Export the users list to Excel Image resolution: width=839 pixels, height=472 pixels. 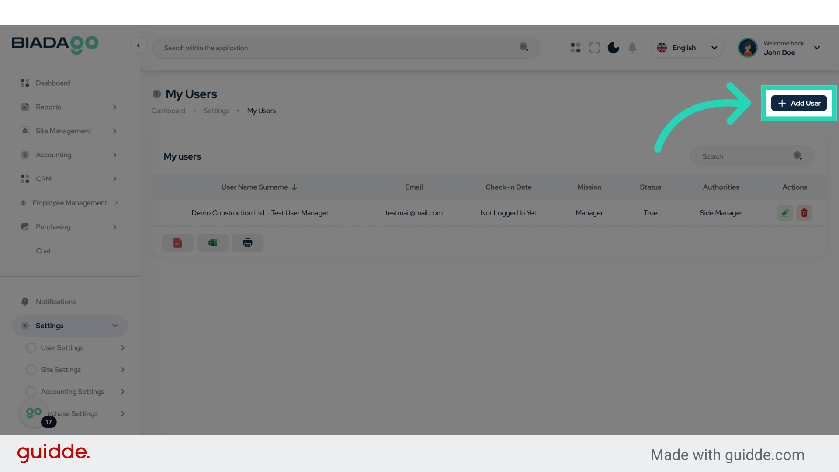click(x=212, y=243)
